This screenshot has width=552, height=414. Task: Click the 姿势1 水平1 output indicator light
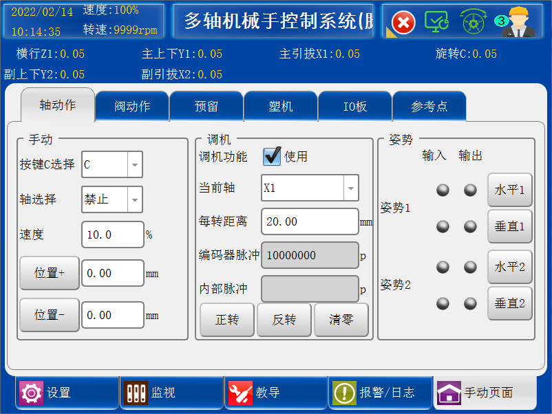[x=470, y=190]
